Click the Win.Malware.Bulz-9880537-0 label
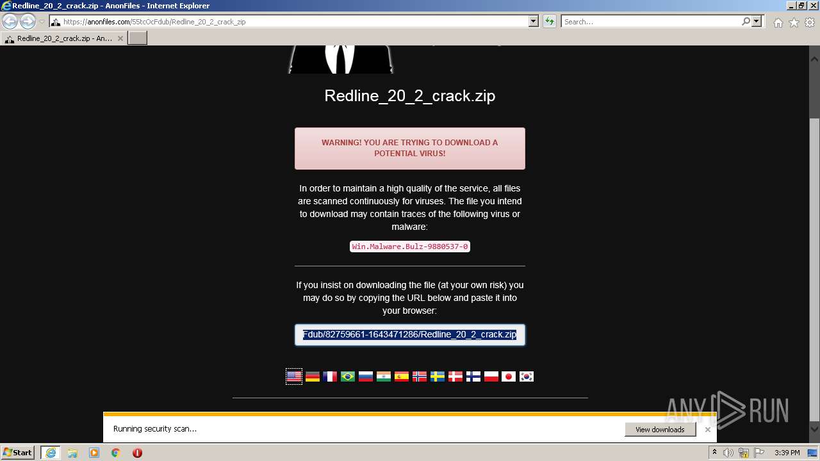 [410, 247]
